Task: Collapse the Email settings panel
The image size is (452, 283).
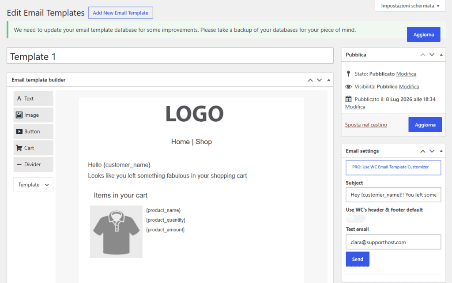Action: tap(441, 151)
